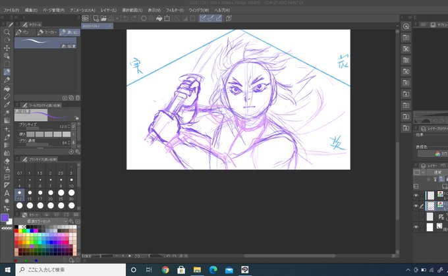Click the Undo arrow in command bar
This screenshot has width=448, height=276.
(126, 18)
